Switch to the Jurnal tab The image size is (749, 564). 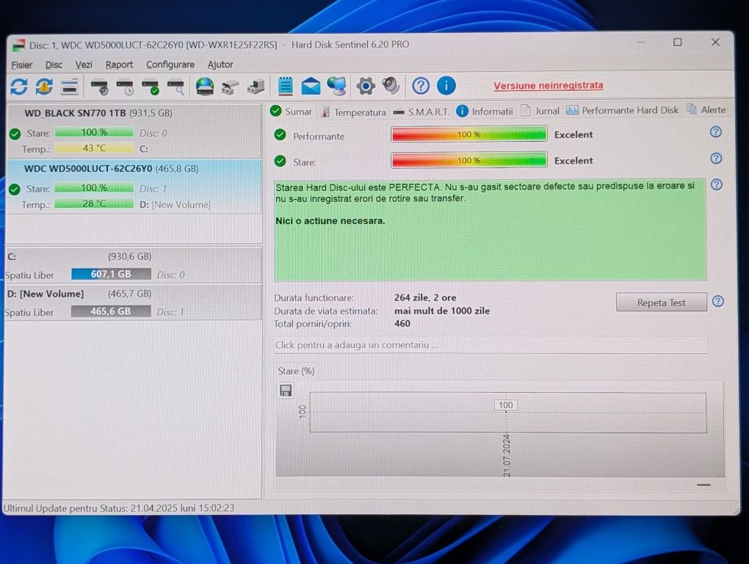tap(540, 111)
